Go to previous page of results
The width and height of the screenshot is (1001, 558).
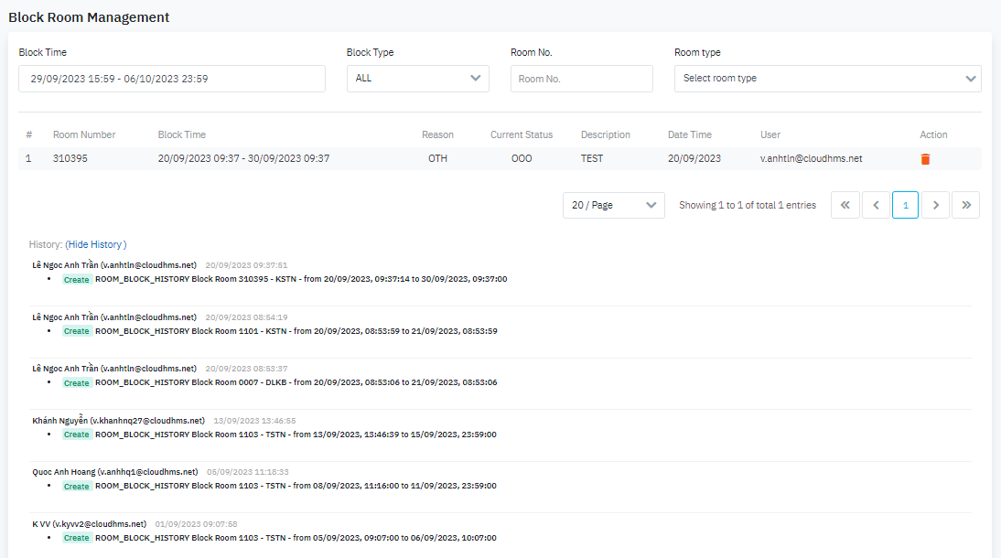(x=876, y=206)
